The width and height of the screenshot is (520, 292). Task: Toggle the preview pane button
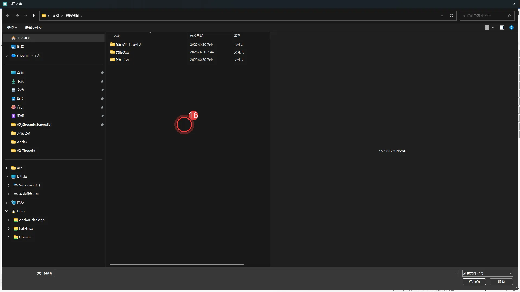[x=502, y=28]
